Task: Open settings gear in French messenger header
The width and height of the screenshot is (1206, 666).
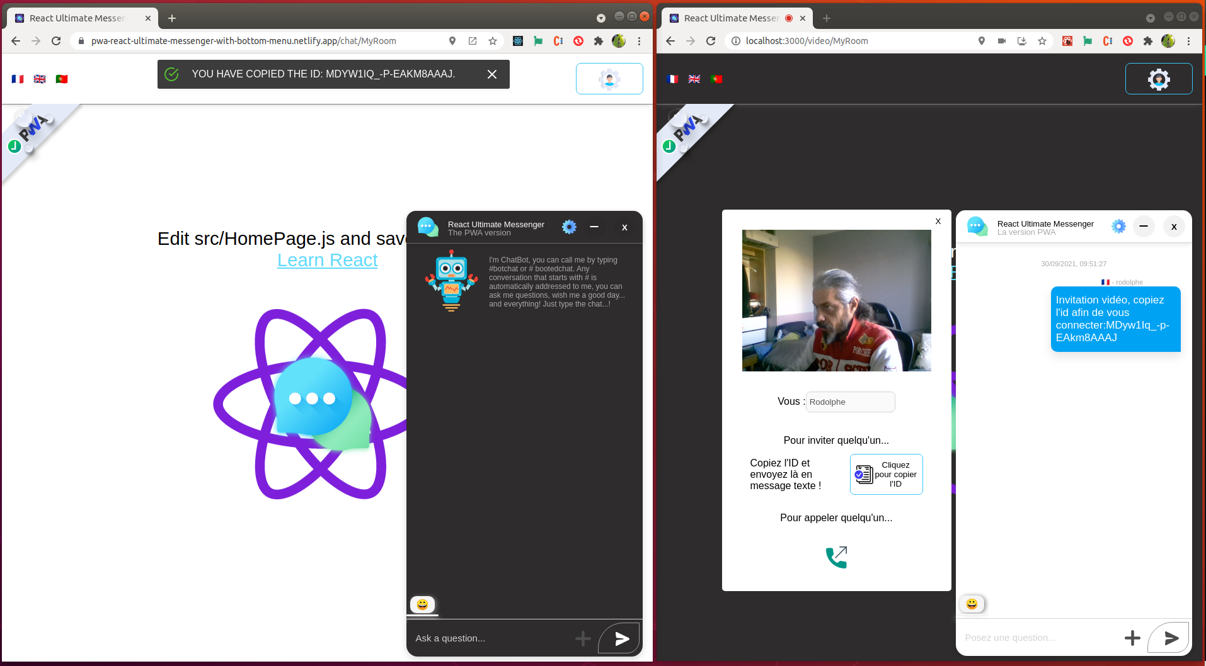Action: tap(1118, 227)
